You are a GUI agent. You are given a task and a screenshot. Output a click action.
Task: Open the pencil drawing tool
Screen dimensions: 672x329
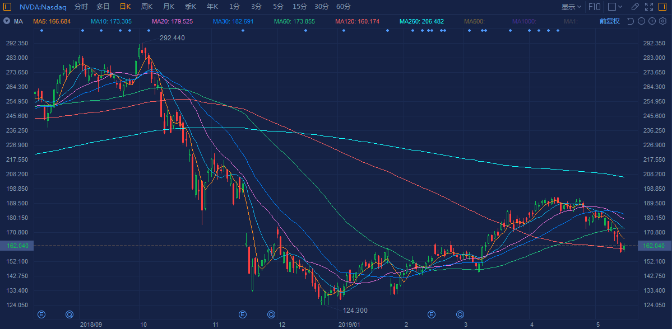coord(635,7)
